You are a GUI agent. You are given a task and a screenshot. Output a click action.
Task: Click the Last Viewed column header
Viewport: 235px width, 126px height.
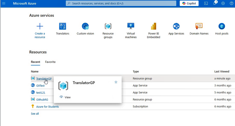[222, 72]
